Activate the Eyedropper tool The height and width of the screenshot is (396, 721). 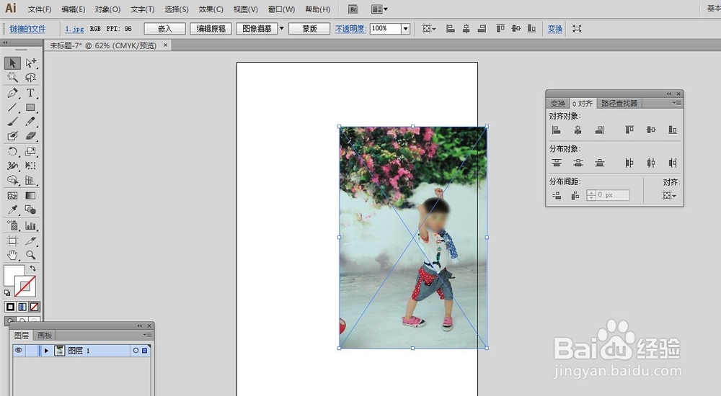12,210
